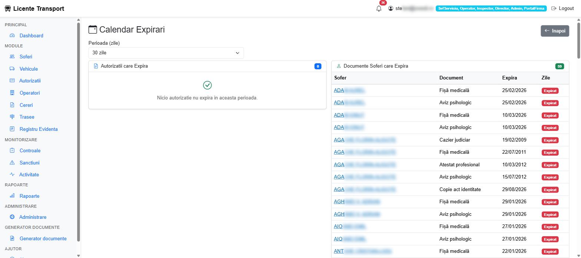Screen dimensions: 581x258
Task: Click the 'Expira' column header
Action: 509,78
